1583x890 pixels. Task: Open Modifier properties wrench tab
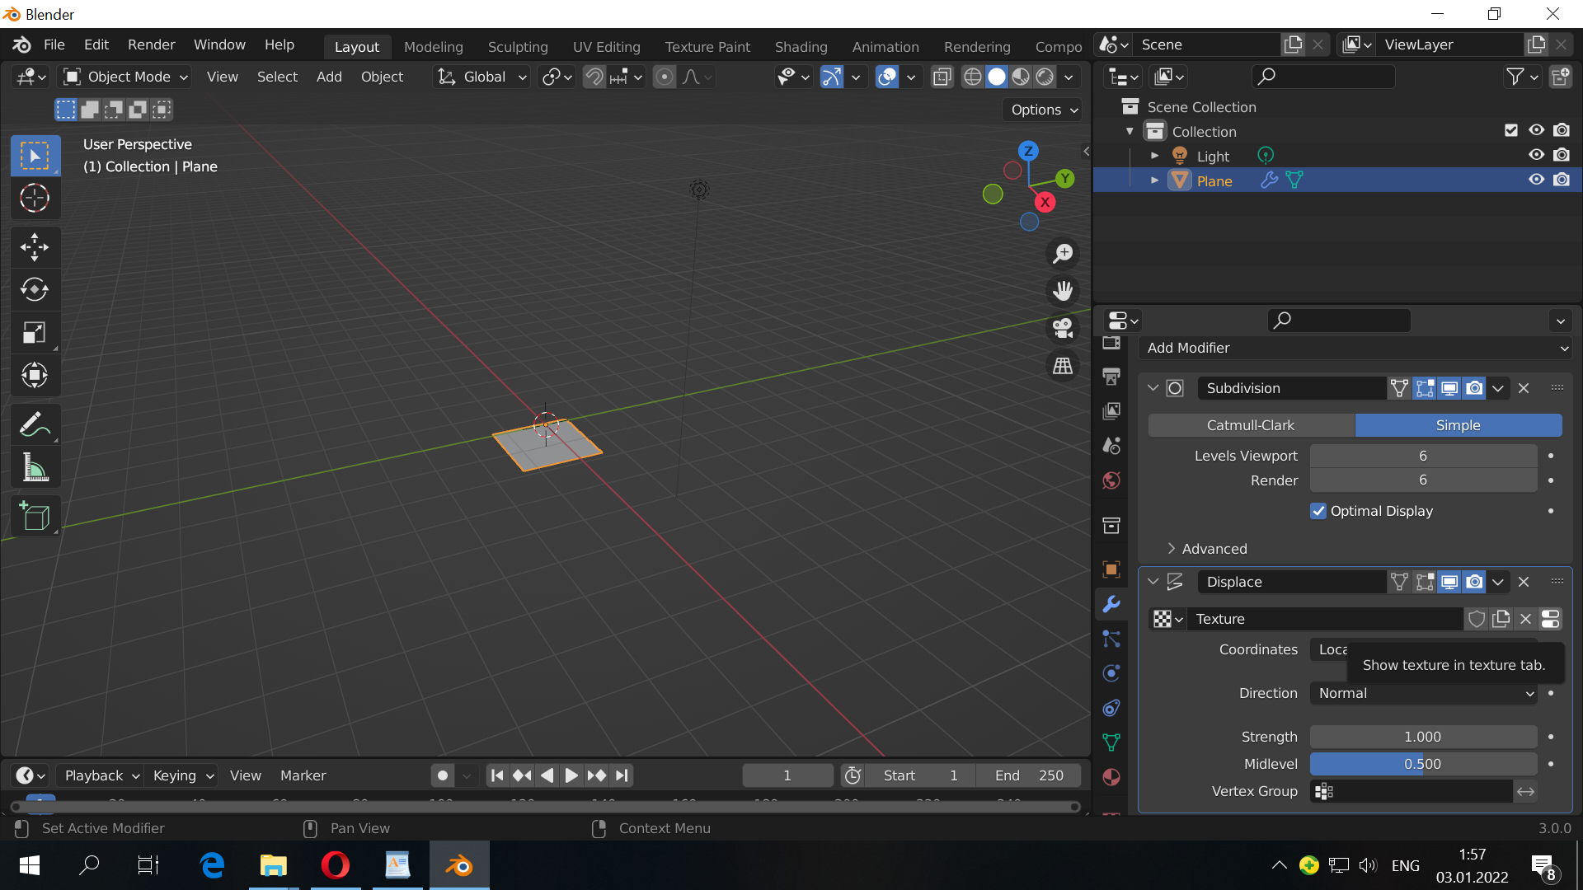click(1111, 604)
